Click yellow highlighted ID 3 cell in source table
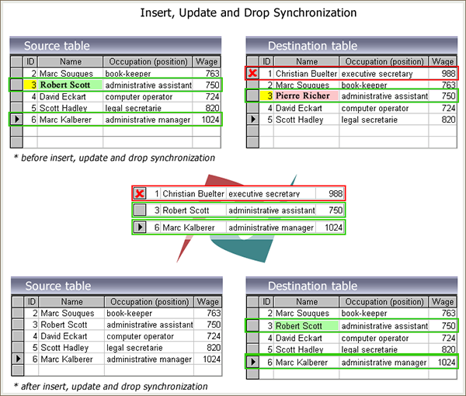The width and height of the screenshot is (466, 396). tap(30, 85)
